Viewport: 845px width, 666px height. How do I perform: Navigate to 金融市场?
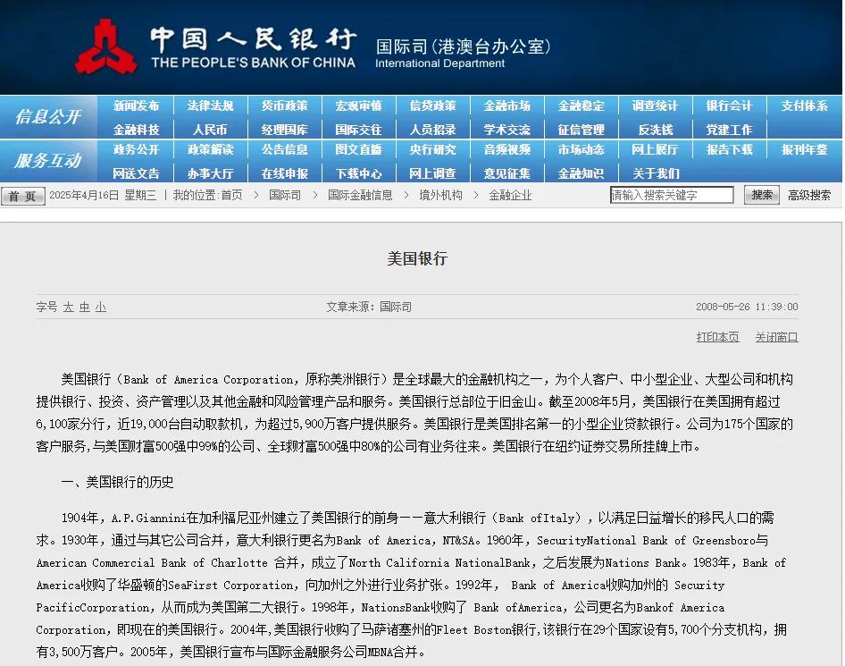[507, 105]
